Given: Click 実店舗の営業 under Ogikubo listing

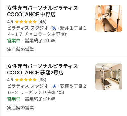Looking at the screenshot, I should 20,108.
